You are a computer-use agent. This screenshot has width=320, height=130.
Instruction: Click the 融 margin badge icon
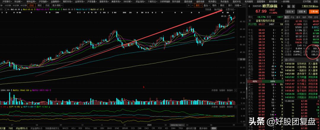click(289, 6)
